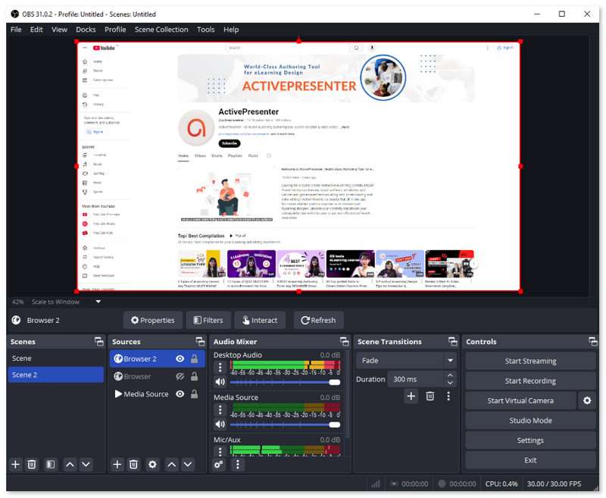
Task: Remove selected source with trash icon
Action: point(133,465)
